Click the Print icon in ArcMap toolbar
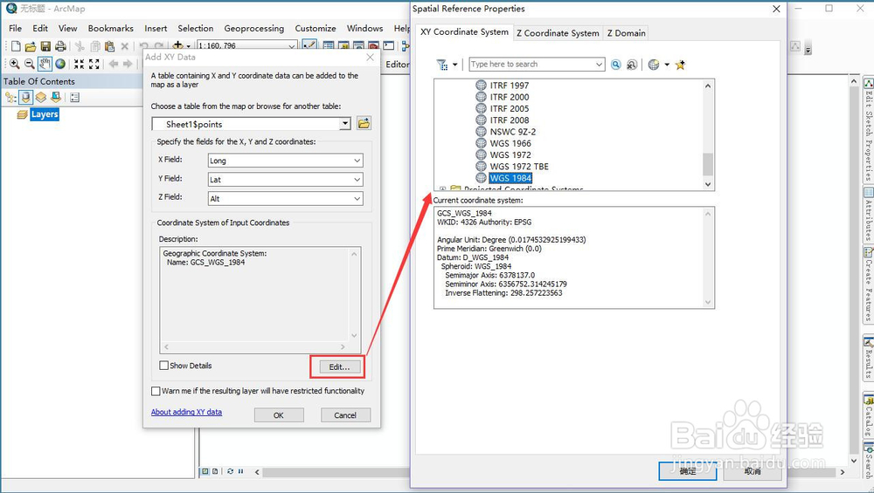The width and height of the screenshot is (874, 493). coord(60,46)
